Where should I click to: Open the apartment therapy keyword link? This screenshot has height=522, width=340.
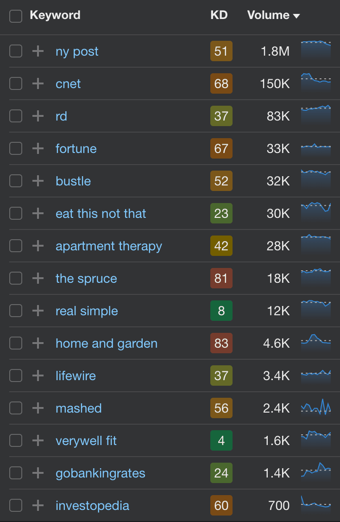(x=109, y=246)
